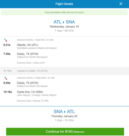Select Santa Ana, CA (SNA) arrival entry
The height and width of the screenshot is (136, 129).
coord(30,92)
